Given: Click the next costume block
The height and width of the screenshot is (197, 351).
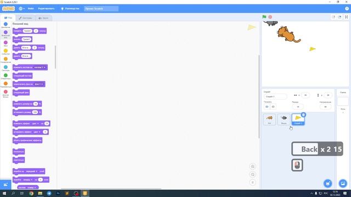Looking at the screenshot, I should 22,76.
